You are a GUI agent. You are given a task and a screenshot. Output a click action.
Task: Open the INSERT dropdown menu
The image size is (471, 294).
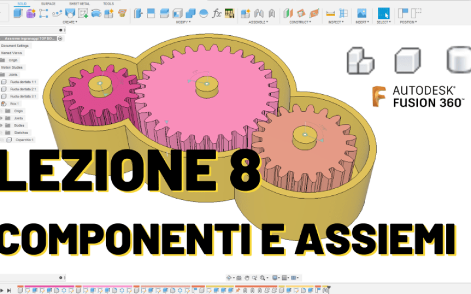coord(362,22)
